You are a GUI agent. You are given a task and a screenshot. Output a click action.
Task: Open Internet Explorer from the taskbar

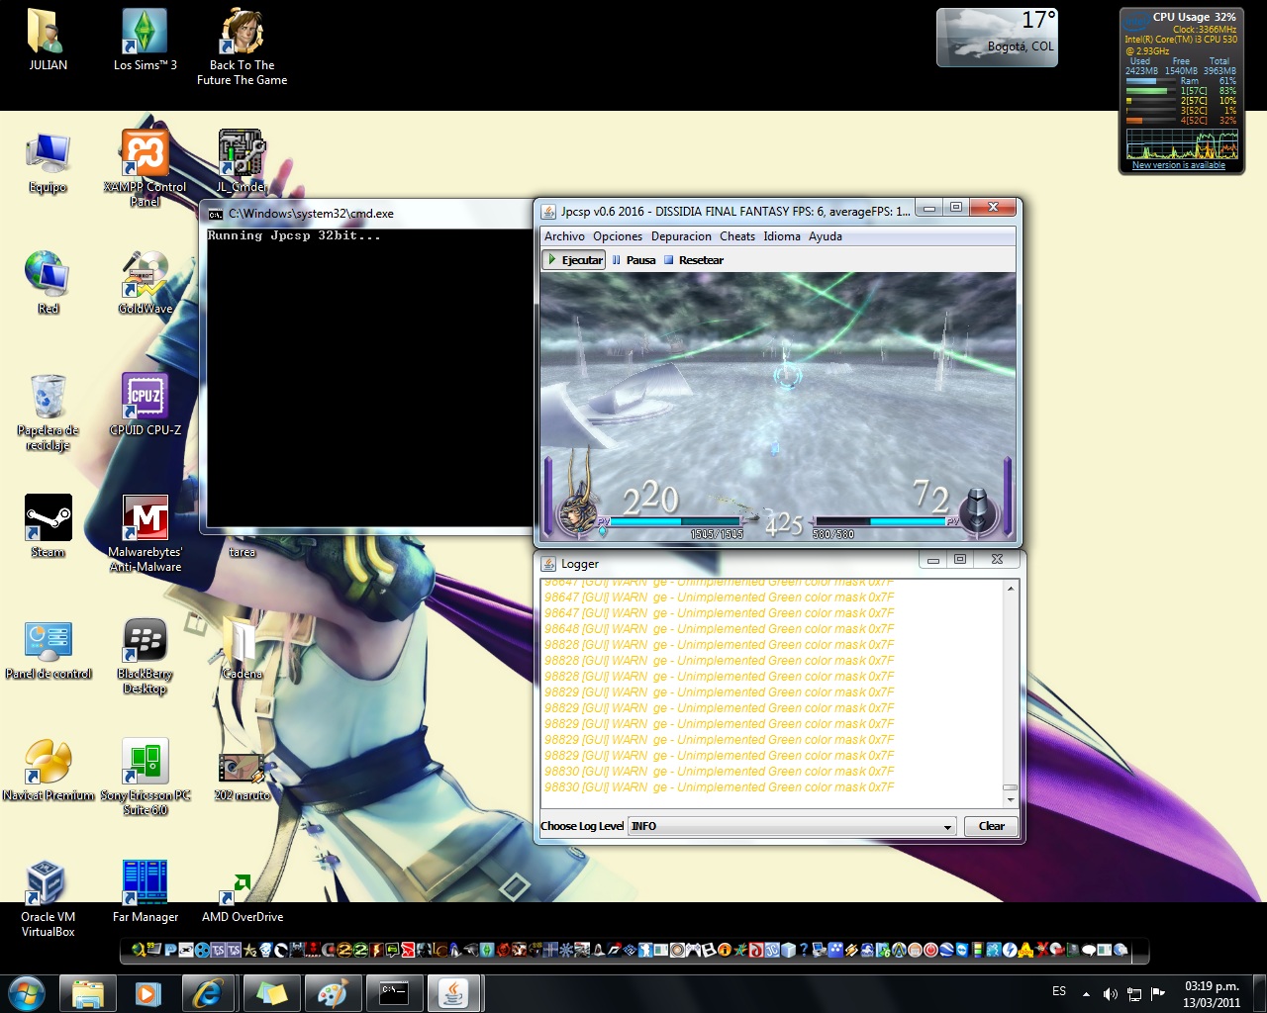point(209,993)
